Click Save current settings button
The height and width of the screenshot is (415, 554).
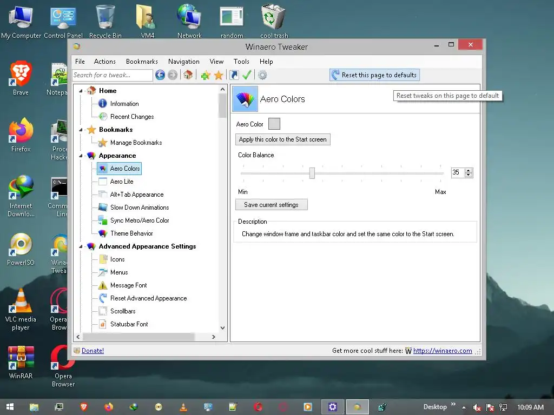(x=272, y=205)
